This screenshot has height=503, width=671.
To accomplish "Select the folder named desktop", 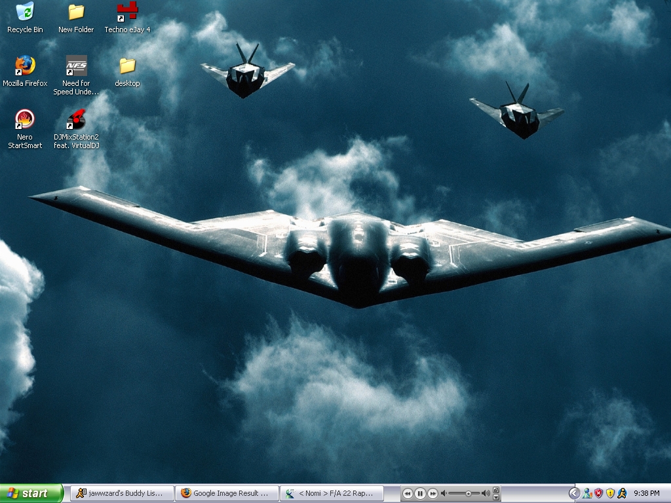I will pyautogui.click(x=127, y=66).
